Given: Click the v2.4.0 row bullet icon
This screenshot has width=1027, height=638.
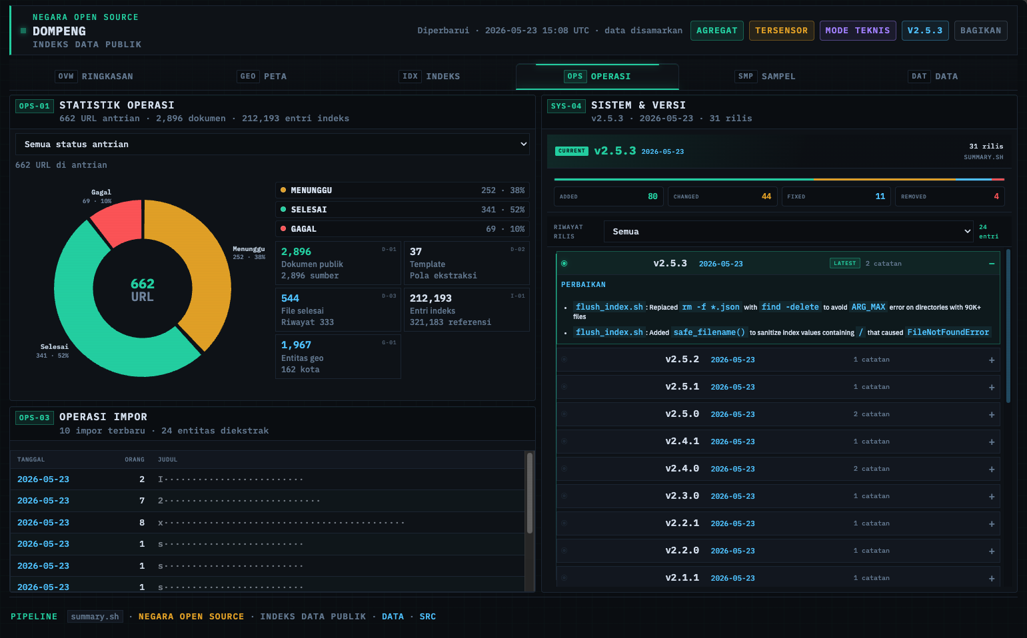Looking at the screenshot, I should click(x=564, y=469).
